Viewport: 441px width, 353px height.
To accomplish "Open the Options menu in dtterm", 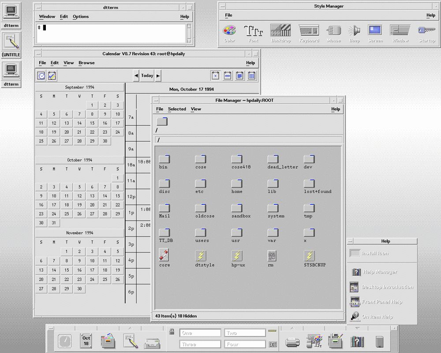I will pyautogui.click(x=81, y=17).
